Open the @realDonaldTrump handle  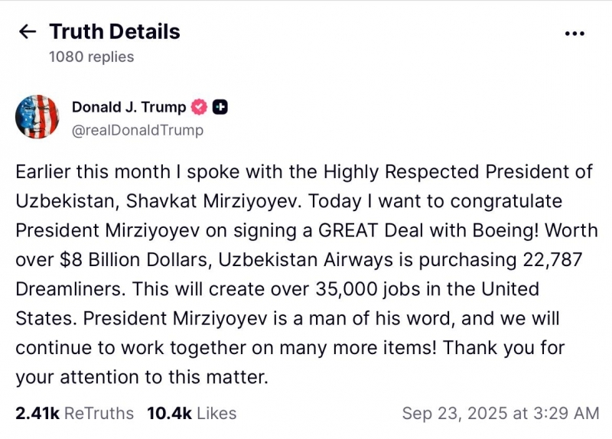138,130
